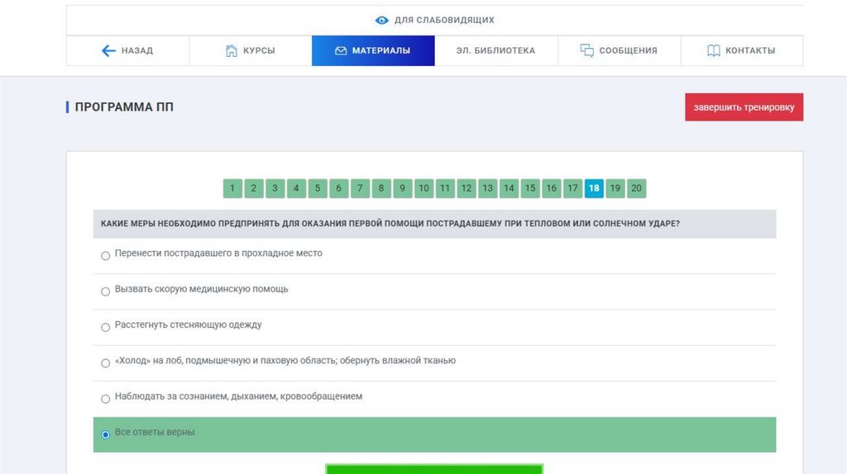Go to question number 4
847x474 pixels.
pyautogui.click(x=296, y=188)
